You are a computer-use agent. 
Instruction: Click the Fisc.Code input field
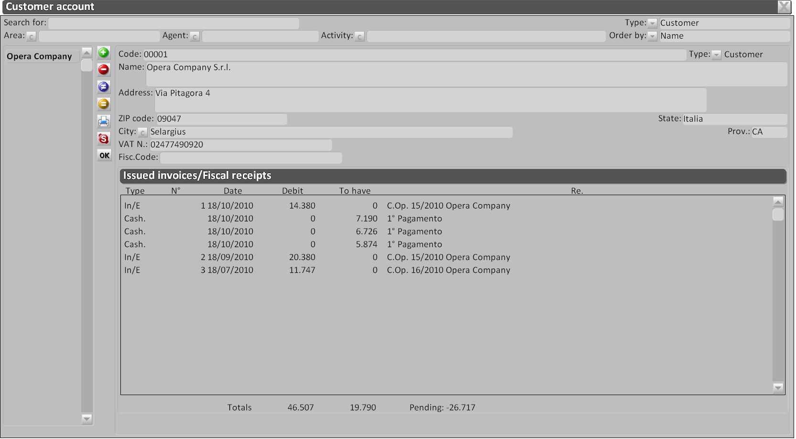[251, 157]
